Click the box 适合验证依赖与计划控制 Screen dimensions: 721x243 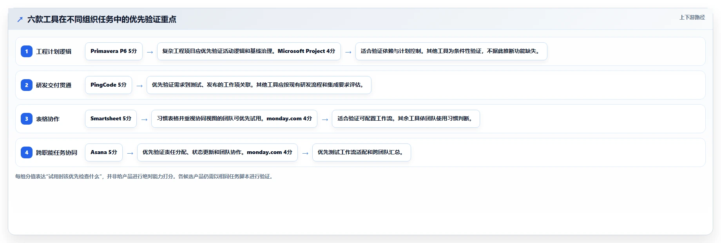[451, 51]
